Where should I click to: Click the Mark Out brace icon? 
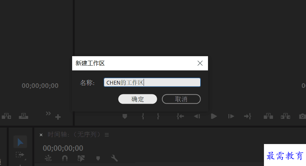coord(158,116)
